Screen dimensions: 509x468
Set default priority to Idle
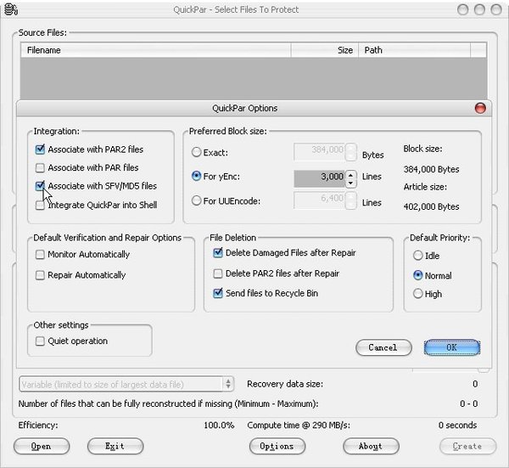417,256
